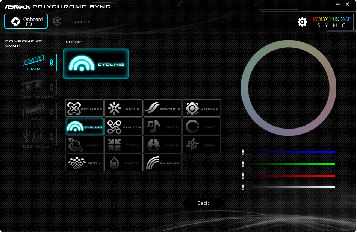Select the Cram lighting mode
The image size is (357, 233).
[163, 145]
